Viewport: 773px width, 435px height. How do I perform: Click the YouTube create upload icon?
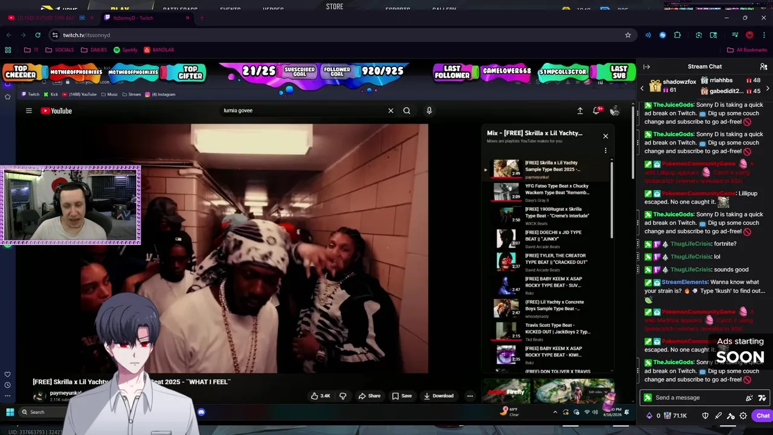580,111
